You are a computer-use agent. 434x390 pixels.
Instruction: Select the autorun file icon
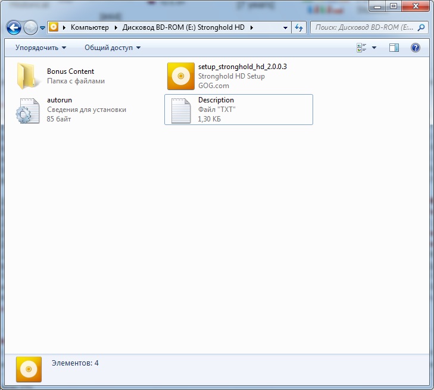click(x=27, y=111)
